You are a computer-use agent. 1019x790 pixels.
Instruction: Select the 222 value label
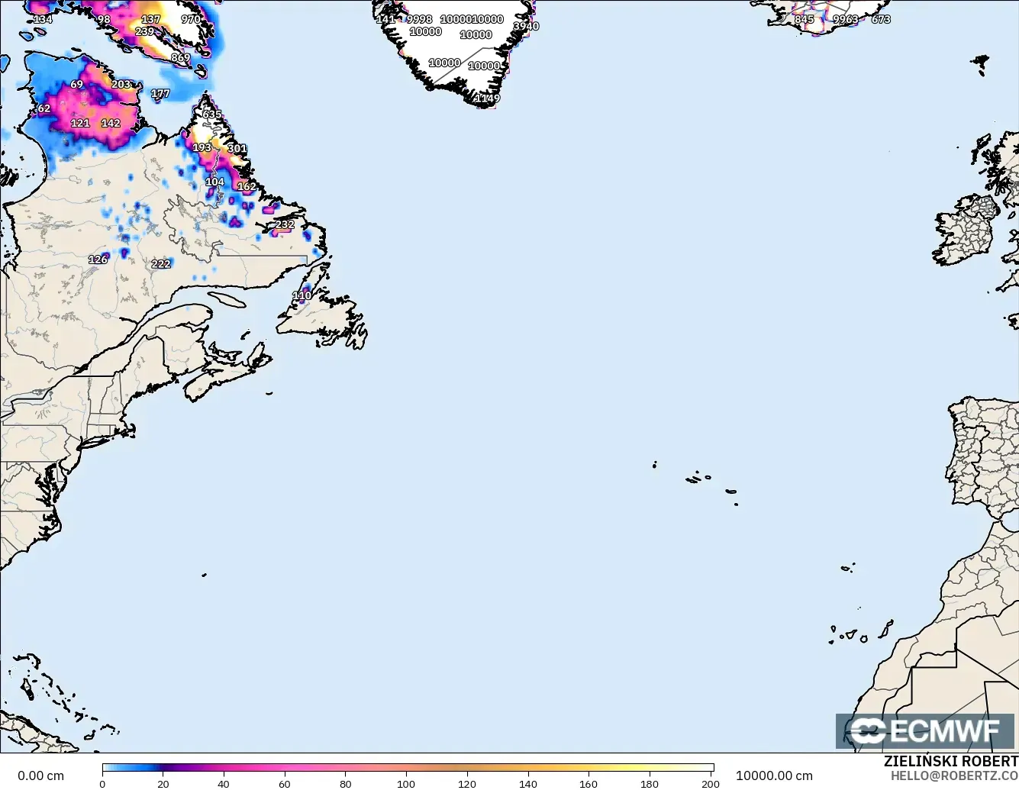click(161, 263)
